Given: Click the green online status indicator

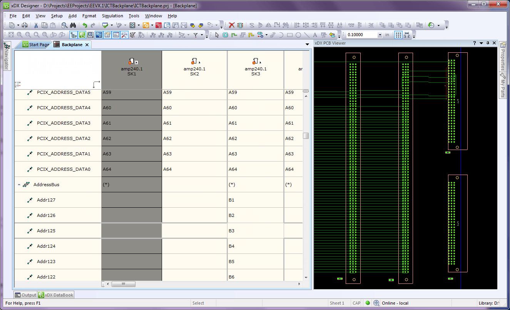Looking at the screenshot, I should pos(368,303).
